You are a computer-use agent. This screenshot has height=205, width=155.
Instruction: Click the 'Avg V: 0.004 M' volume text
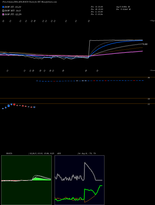(x=123, y=7)
